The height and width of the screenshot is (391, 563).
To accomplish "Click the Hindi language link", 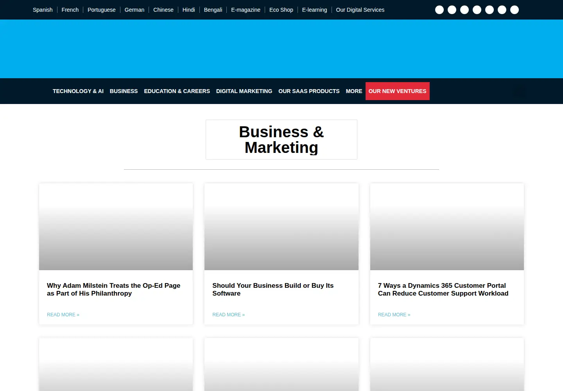I will point(188,10).
